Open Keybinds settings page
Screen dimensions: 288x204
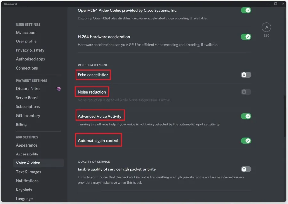24,190
